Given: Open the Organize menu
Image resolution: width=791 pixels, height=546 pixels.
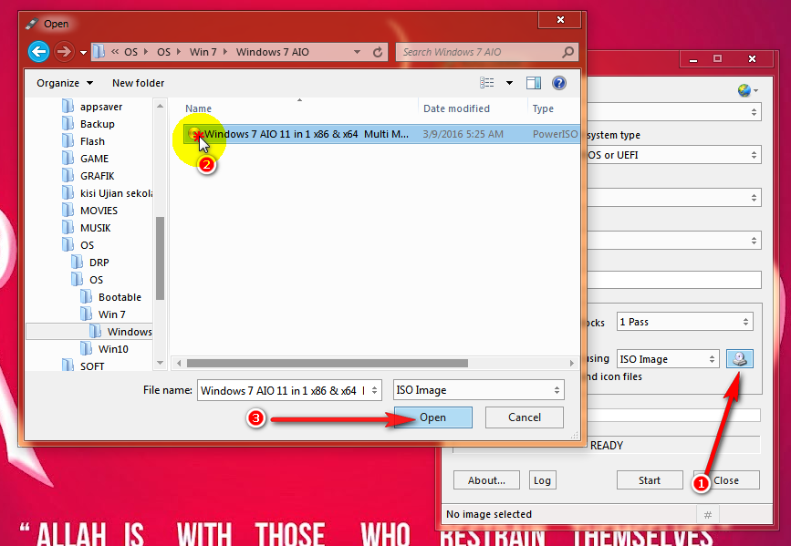Looking at the screenshot, I should tap(65, 83).
